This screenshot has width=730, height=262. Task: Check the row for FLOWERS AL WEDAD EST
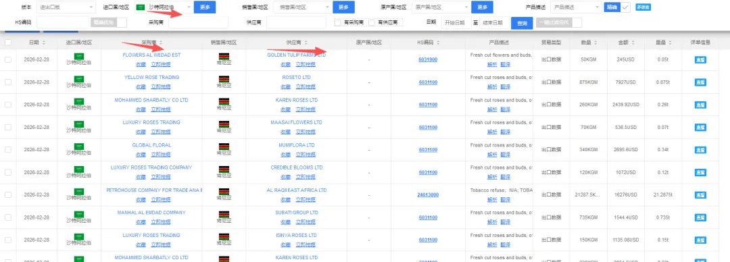tap(8, 59)
